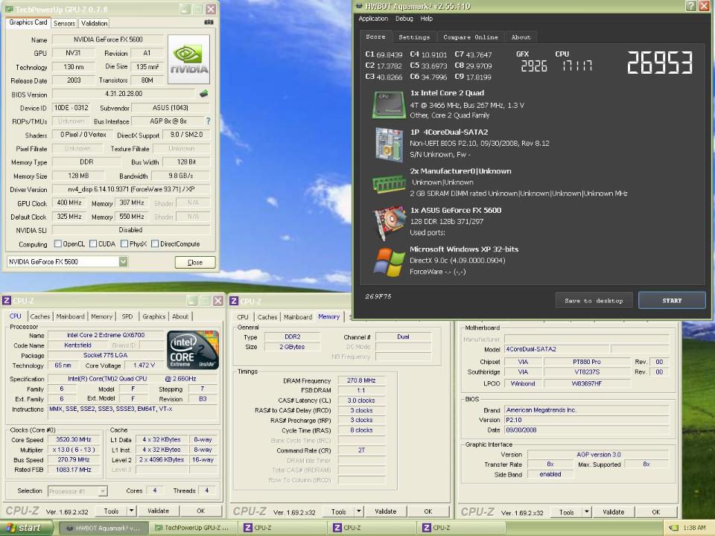Click the DRAM Frequency value 270.8 MHz

tap(362, 380)
